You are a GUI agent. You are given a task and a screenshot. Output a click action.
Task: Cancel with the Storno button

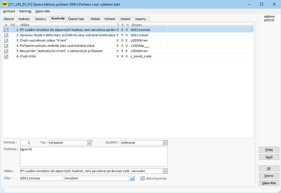pyautogui.click(x=269, y=176)
